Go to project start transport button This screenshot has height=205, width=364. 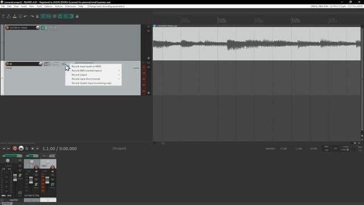click(4, 149)
